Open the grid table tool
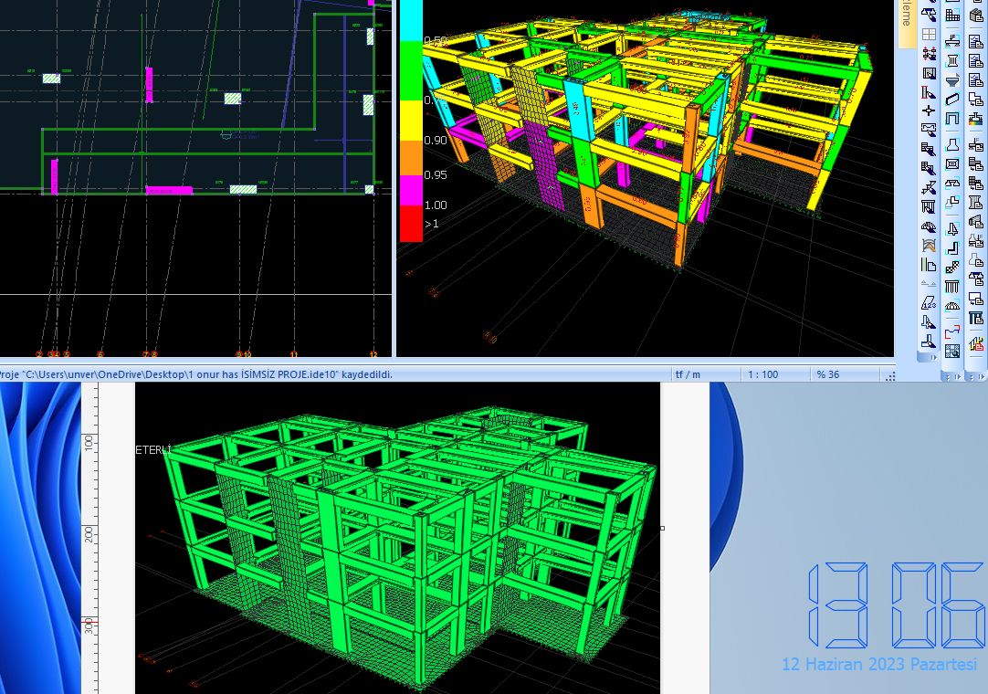Viewport: 988px width, 694px height. [x=929, y=34]
